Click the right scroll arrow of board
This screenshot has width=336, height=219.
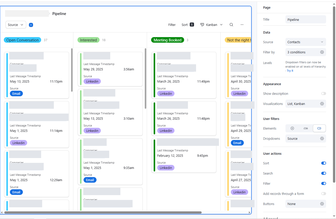(249, 212)
